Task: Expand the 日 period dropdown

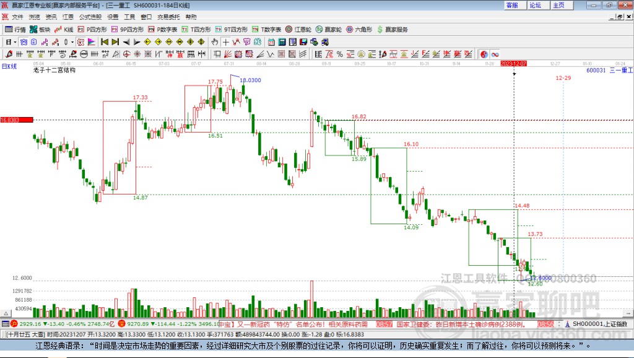Action: 15,42
